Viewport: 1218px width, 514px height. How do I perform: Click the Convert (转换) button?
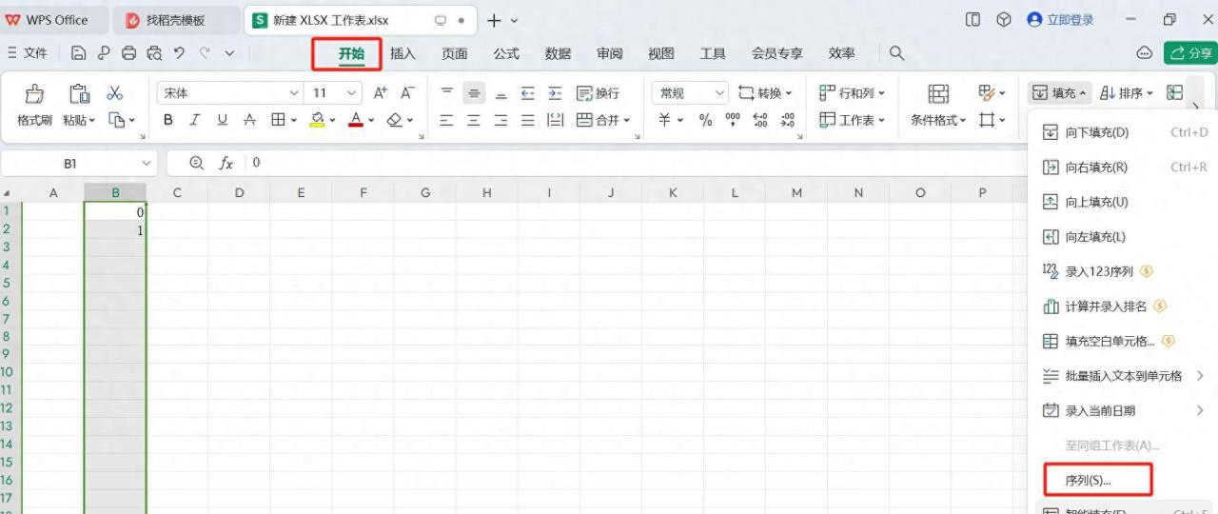point(765,93)
